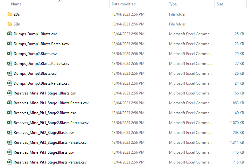The width and height of the screenshot is (252, 167).
Task: Click the Dumps_Dump2.Blasts.Parcels.csv Excel icon
Action: pyautogui.click(x=10, y=64)
